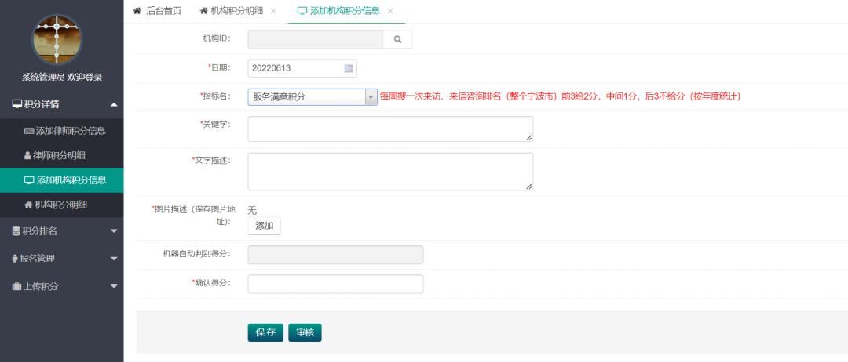Select highlighted 添加机构积分信息 sidebar item

click(64, 180)
